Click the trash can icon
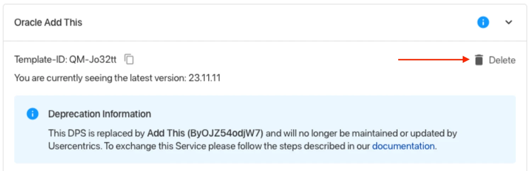Viewport: 530px width, 171px height. pyautogui.click(x=479, y=60)
